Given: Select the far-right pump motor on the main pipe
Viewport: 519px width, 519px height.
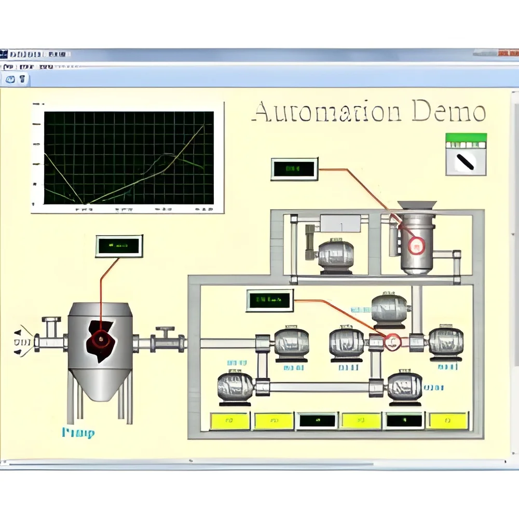Looking at the screenshot, I should coord(445,343).
